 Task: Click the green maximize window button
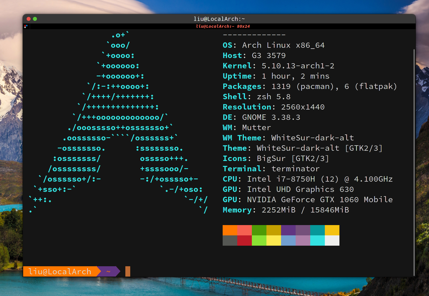click(35, 19)
